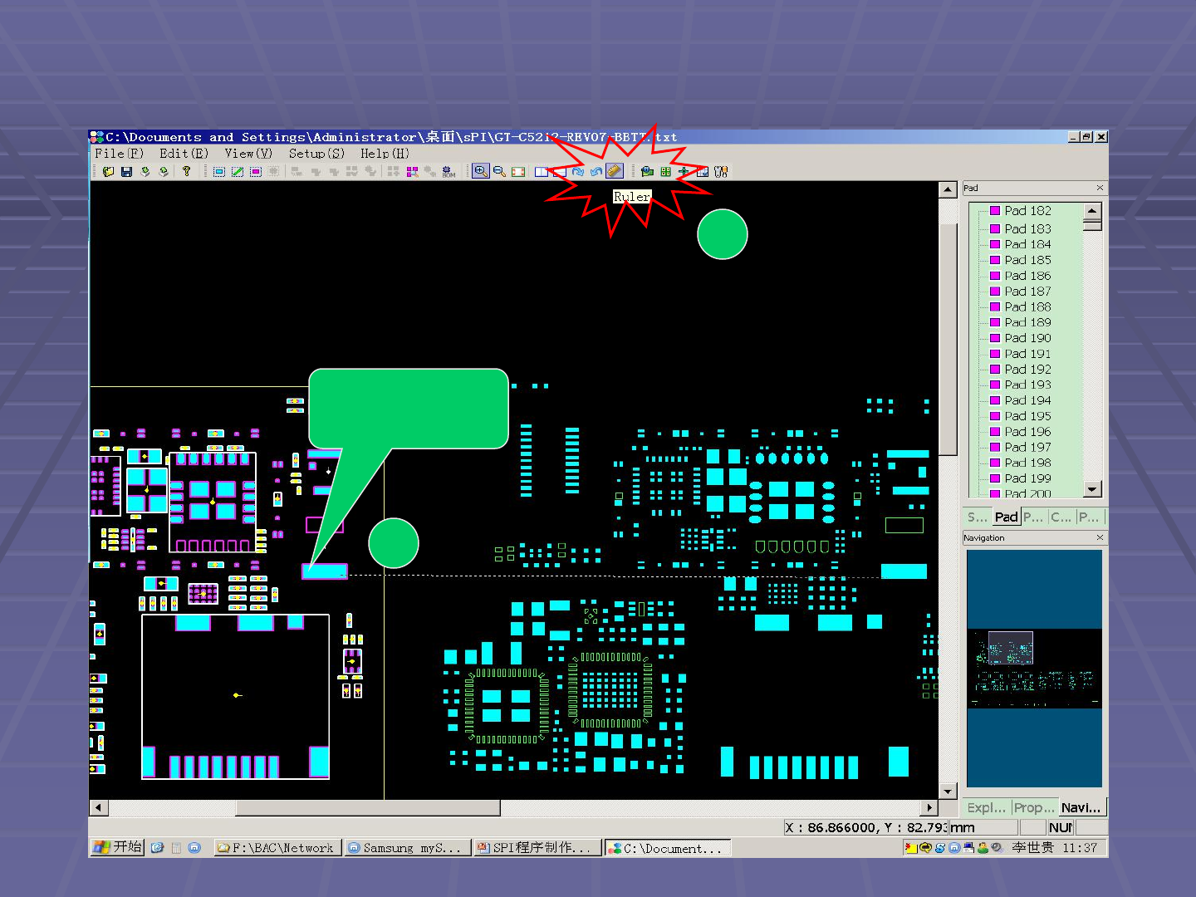Switch to the Prop... bottom tab
1196x897 pixels.
click(1034, 807)
